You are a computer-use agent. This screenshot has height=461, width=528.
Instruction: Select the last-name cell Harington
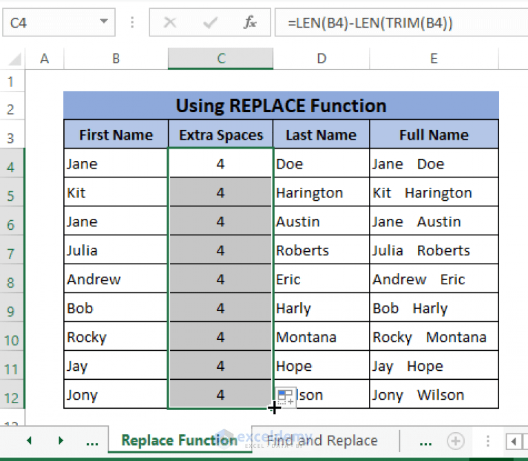(x=321, y=193)
